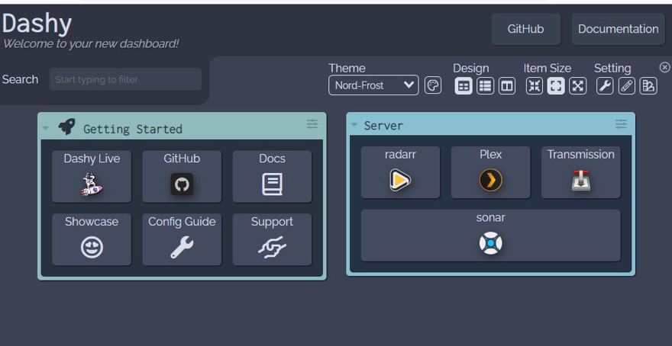Image resolution: width=672 pixels, height=346 pixels.
Task: Open the theme color palette configurator
Action: pos(433,85)
